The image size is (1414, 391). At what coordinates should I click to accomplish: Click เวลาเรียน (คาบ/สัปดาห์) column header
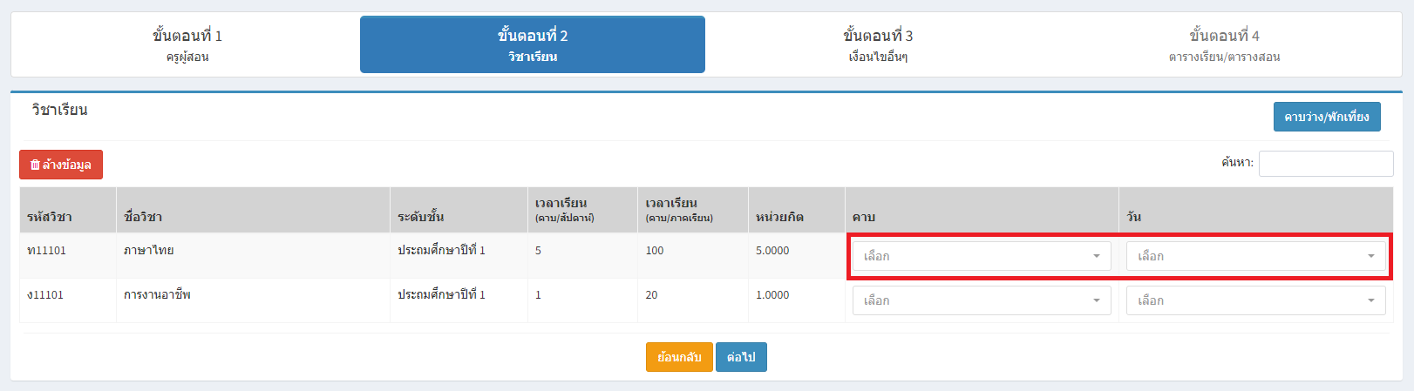point(582,210)
